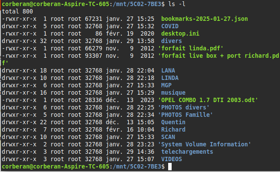Click the link count 22 on Quentin row
Viewport: 280px width, 172px height.
click(x=43, y=122)
